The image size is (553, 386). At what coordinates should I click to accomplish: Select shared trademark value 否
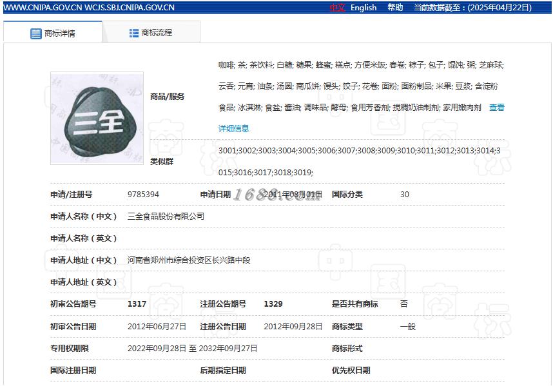[404, 304]
